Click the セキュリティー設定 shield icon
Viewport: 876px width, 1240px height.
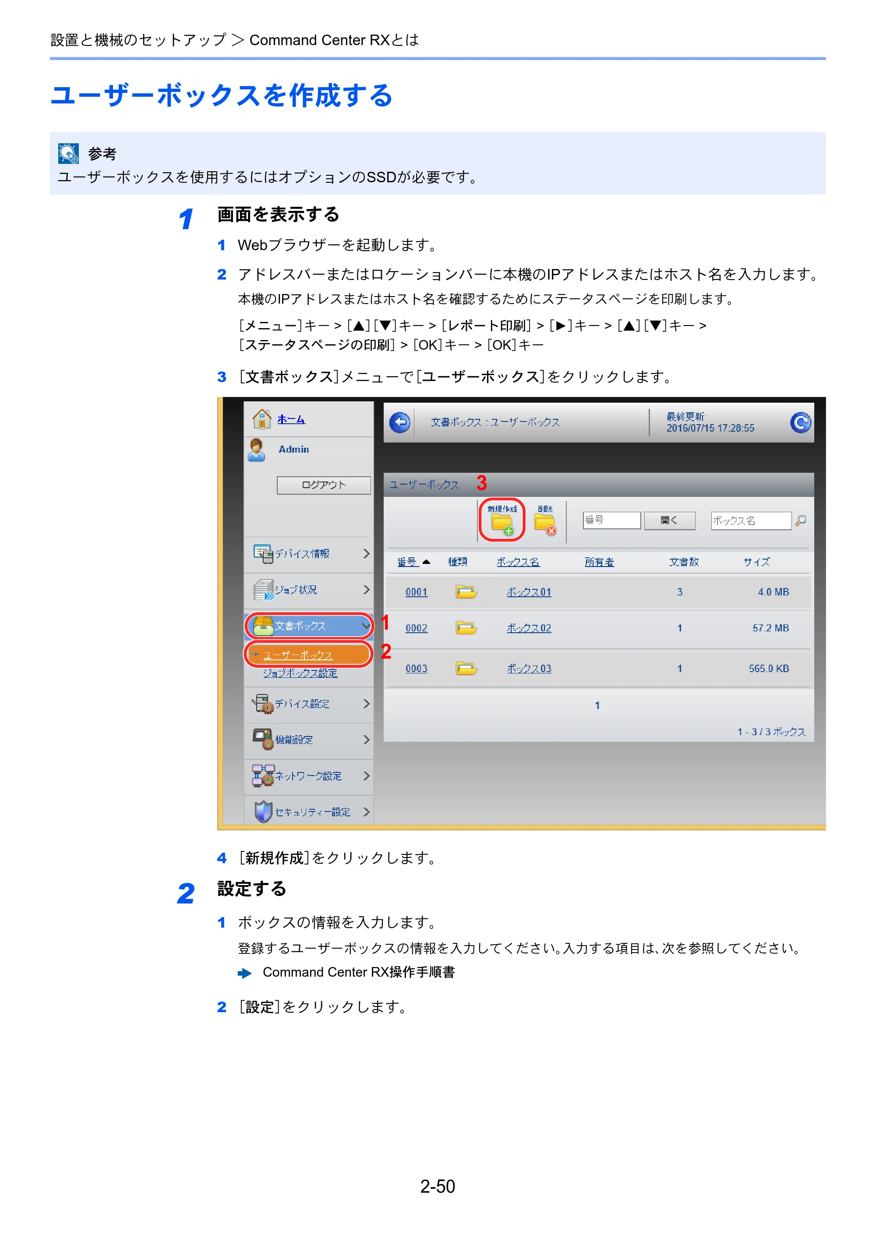pyautogui.click(x=263, y=811)
